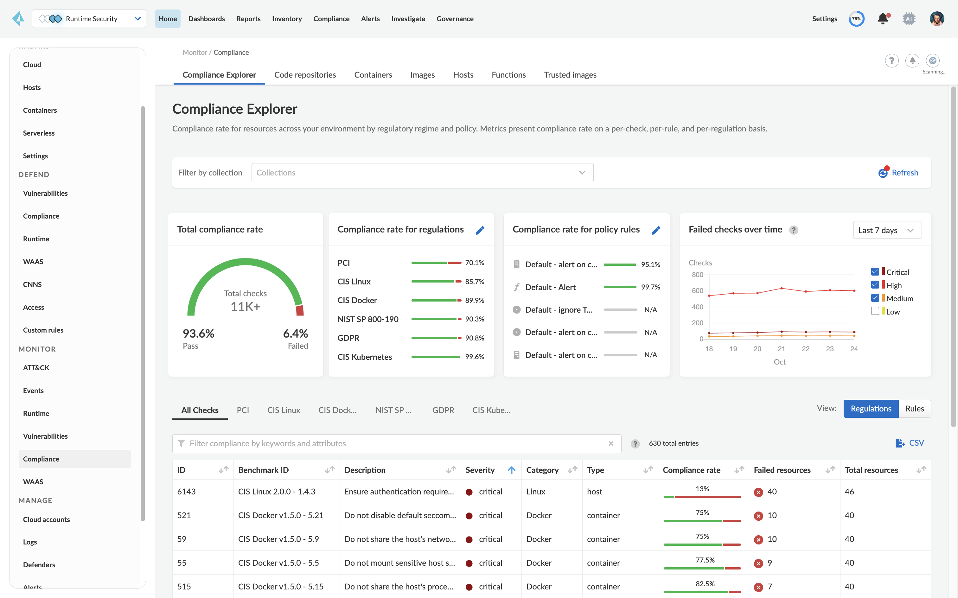
Task: Enable the Low severity checkbox
Action: pos(875,311)
